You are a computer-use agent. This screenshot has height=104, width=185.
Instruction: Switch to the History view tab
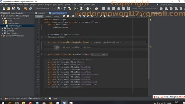coord(56,16)
